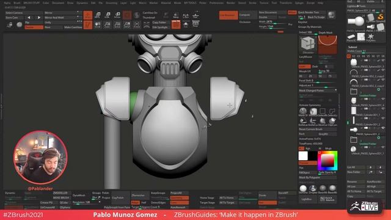Viewport: 391px width, 220px height.
Task: Click the ZModeler brush cube thumbnail
Action: point(308,45)
